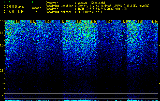The image size is (160, 101).
Task: Click the file name 1010091320.png
Action: pyautogui.click(x=13, y=7)
